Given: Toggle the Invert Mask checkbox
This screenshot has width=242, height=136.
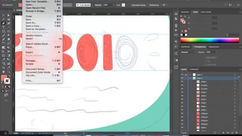Looking at the screenshot, I should tap(205, 65).
